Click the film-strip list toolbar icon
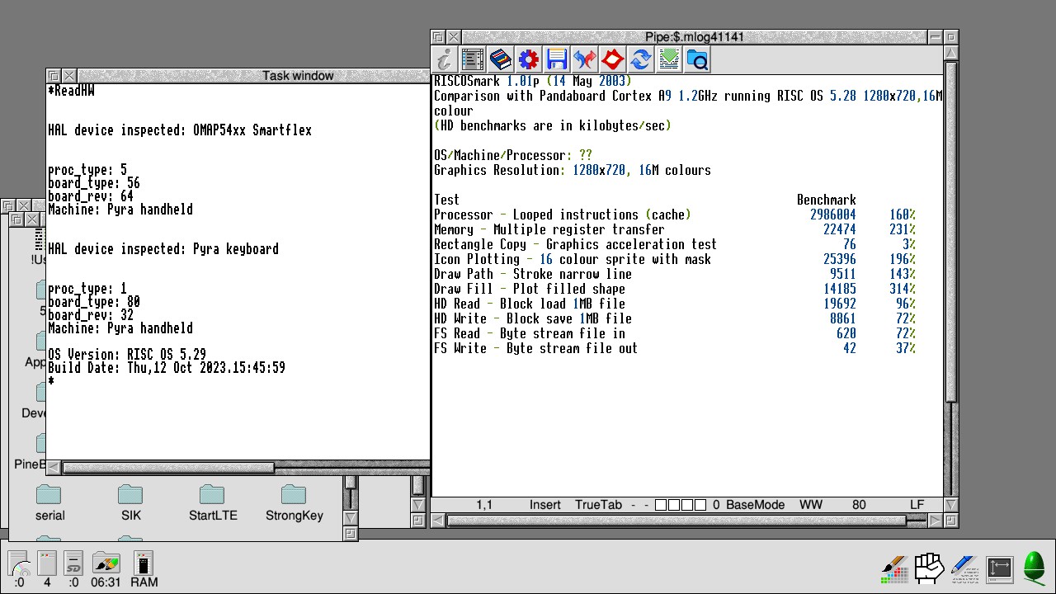 point(473,59)
